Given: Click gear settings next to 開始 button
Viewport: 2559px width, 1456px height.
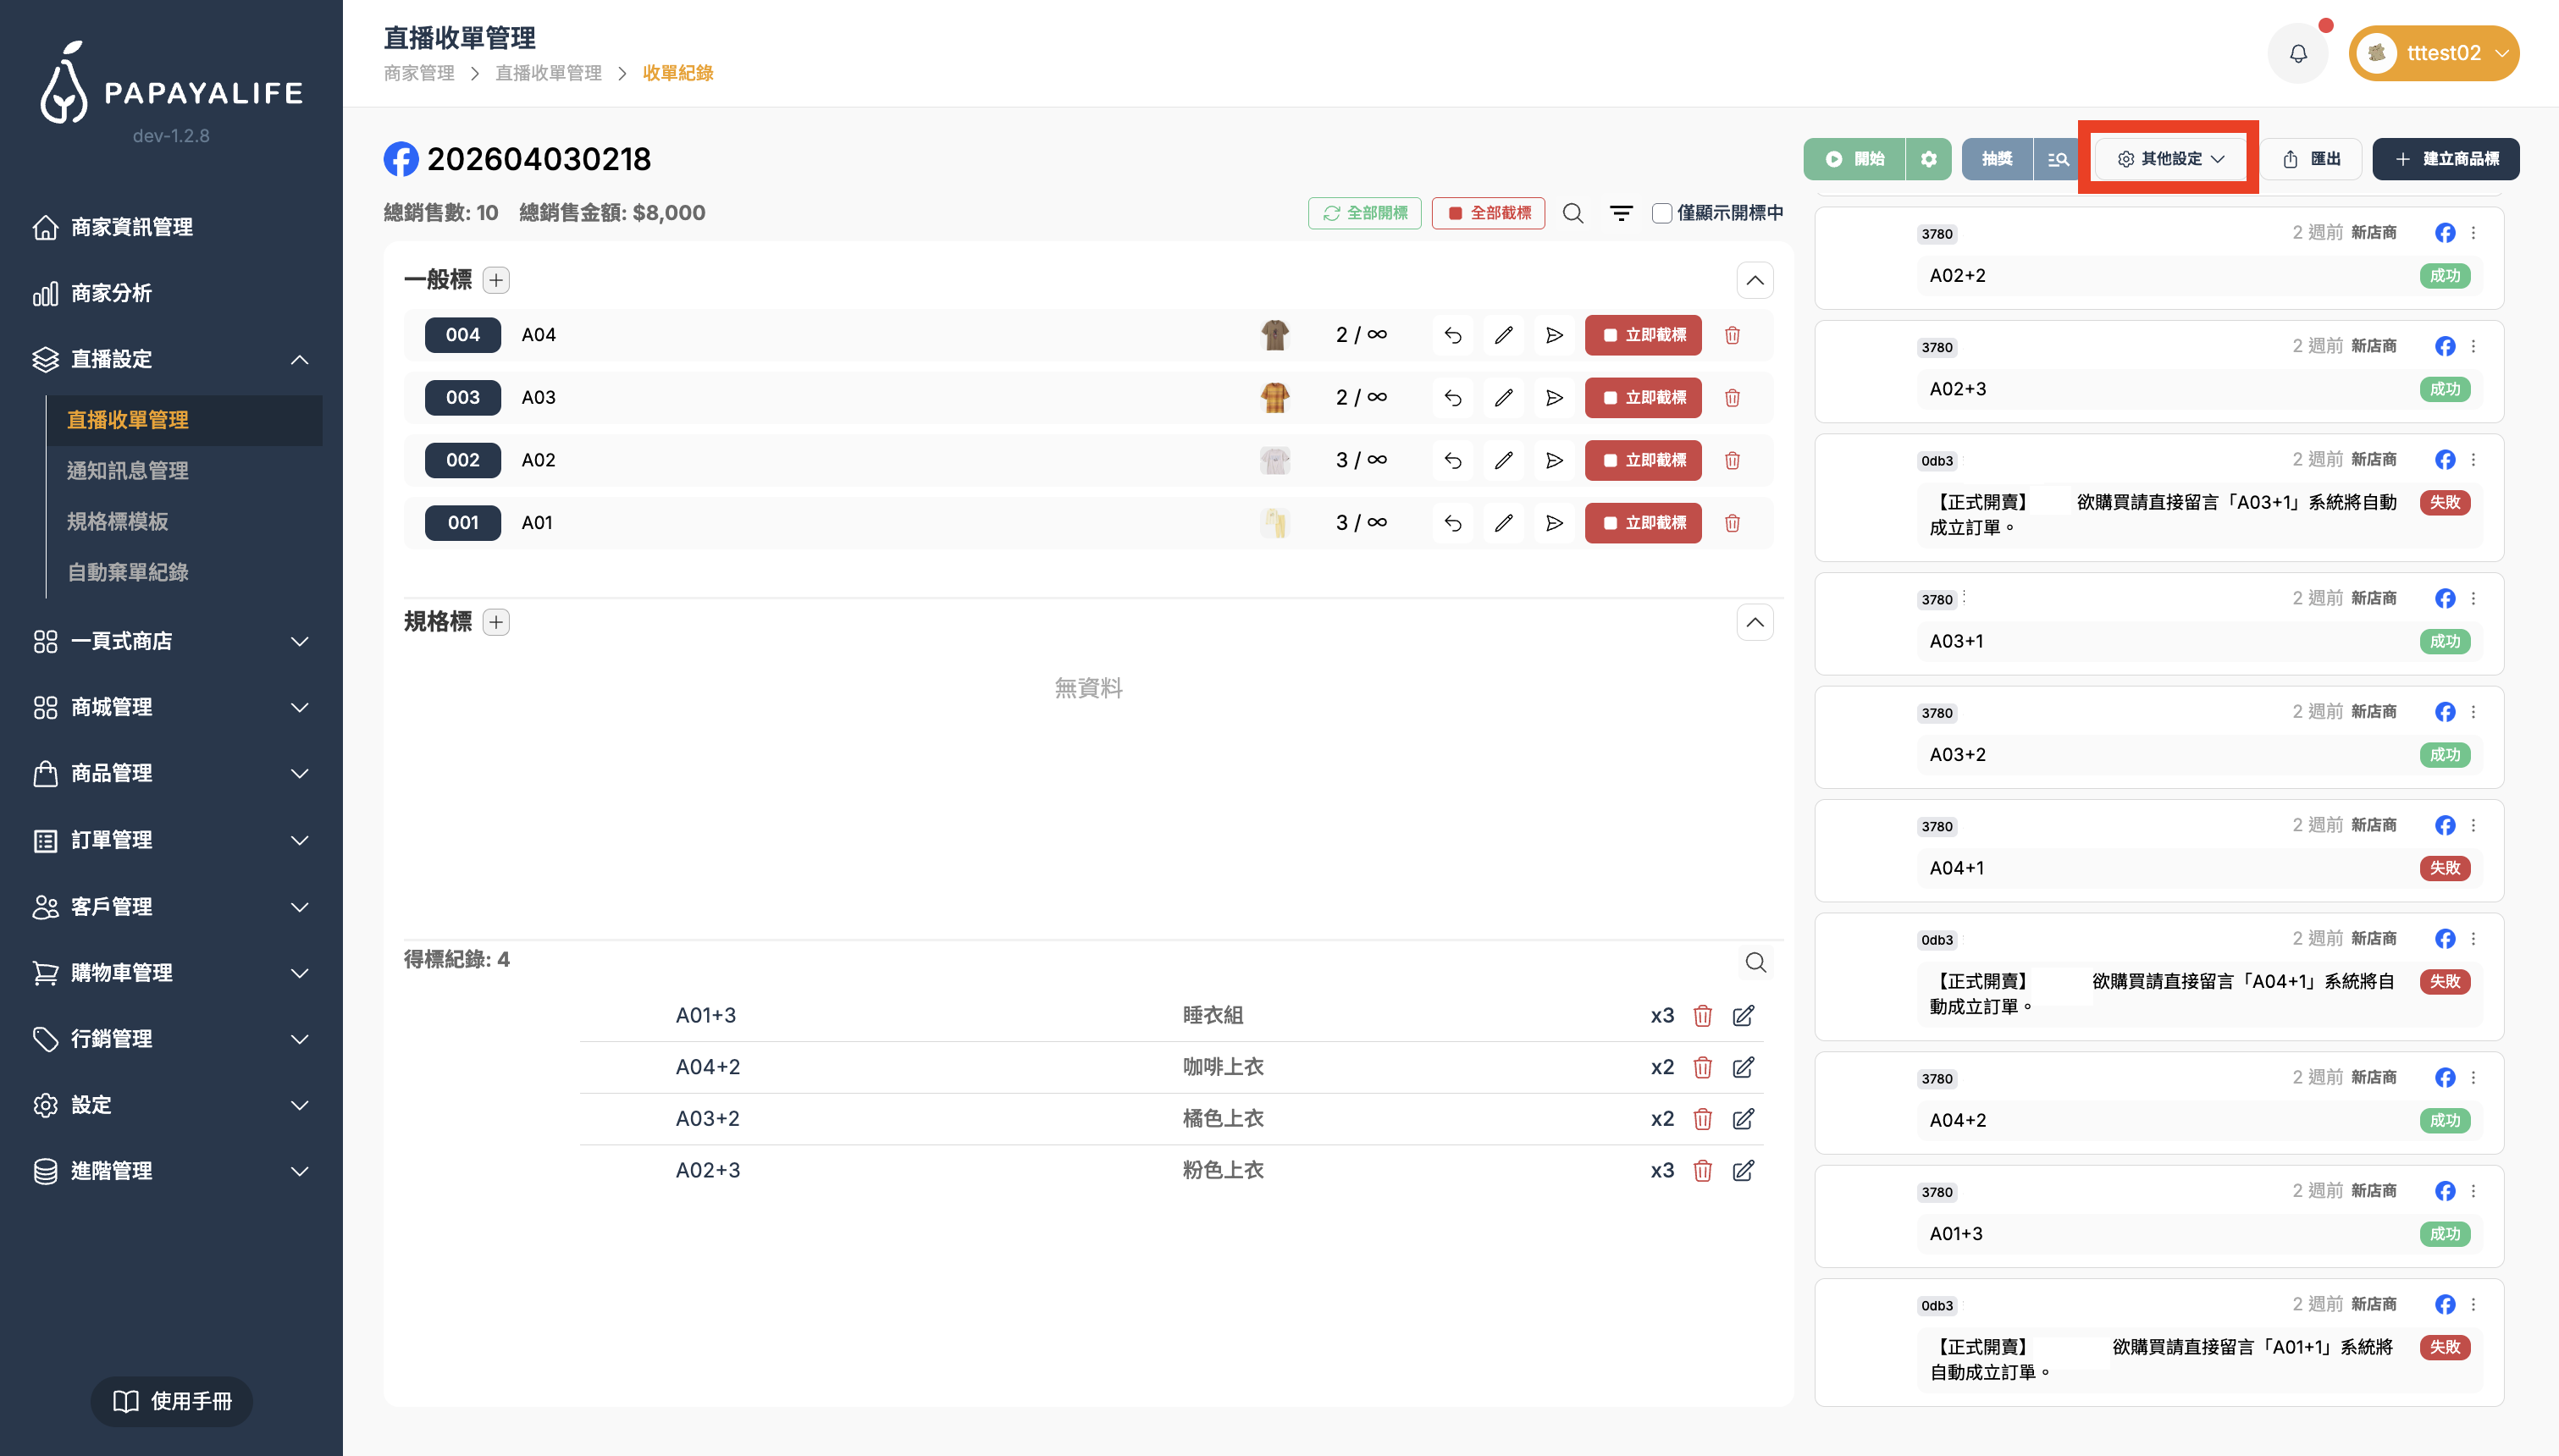Looking at the screenshot, I should point(1928,159).
